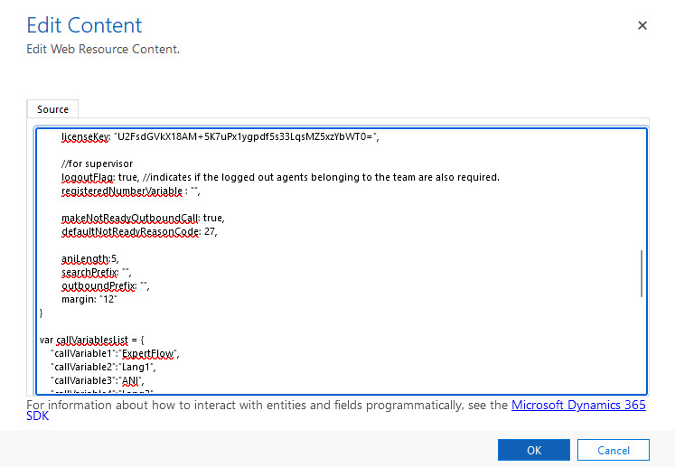The image size is (675, 467).
Task: Click the callVariable1 ExpertFlow entry
Action: (x=117, y=354)
